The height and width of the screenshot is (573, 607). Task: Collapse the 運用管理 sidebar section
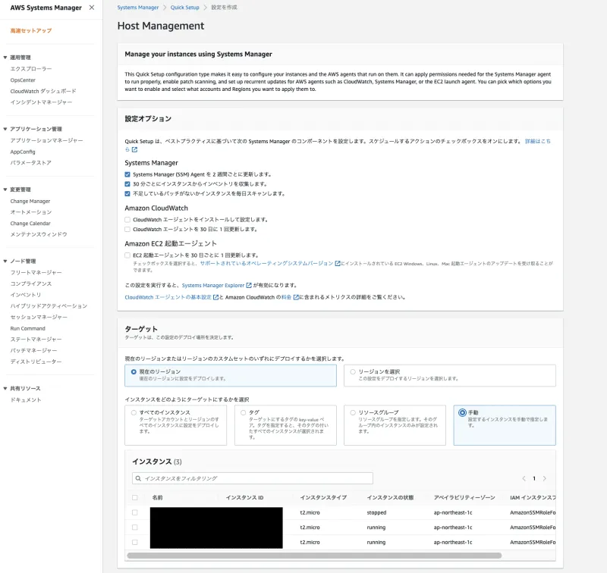[x=5, y=58]
